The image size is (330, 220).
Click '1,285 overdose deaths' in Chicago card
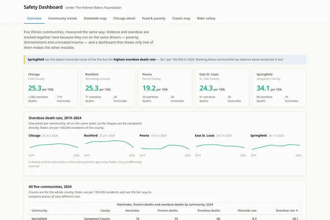[x=38, y=99]
